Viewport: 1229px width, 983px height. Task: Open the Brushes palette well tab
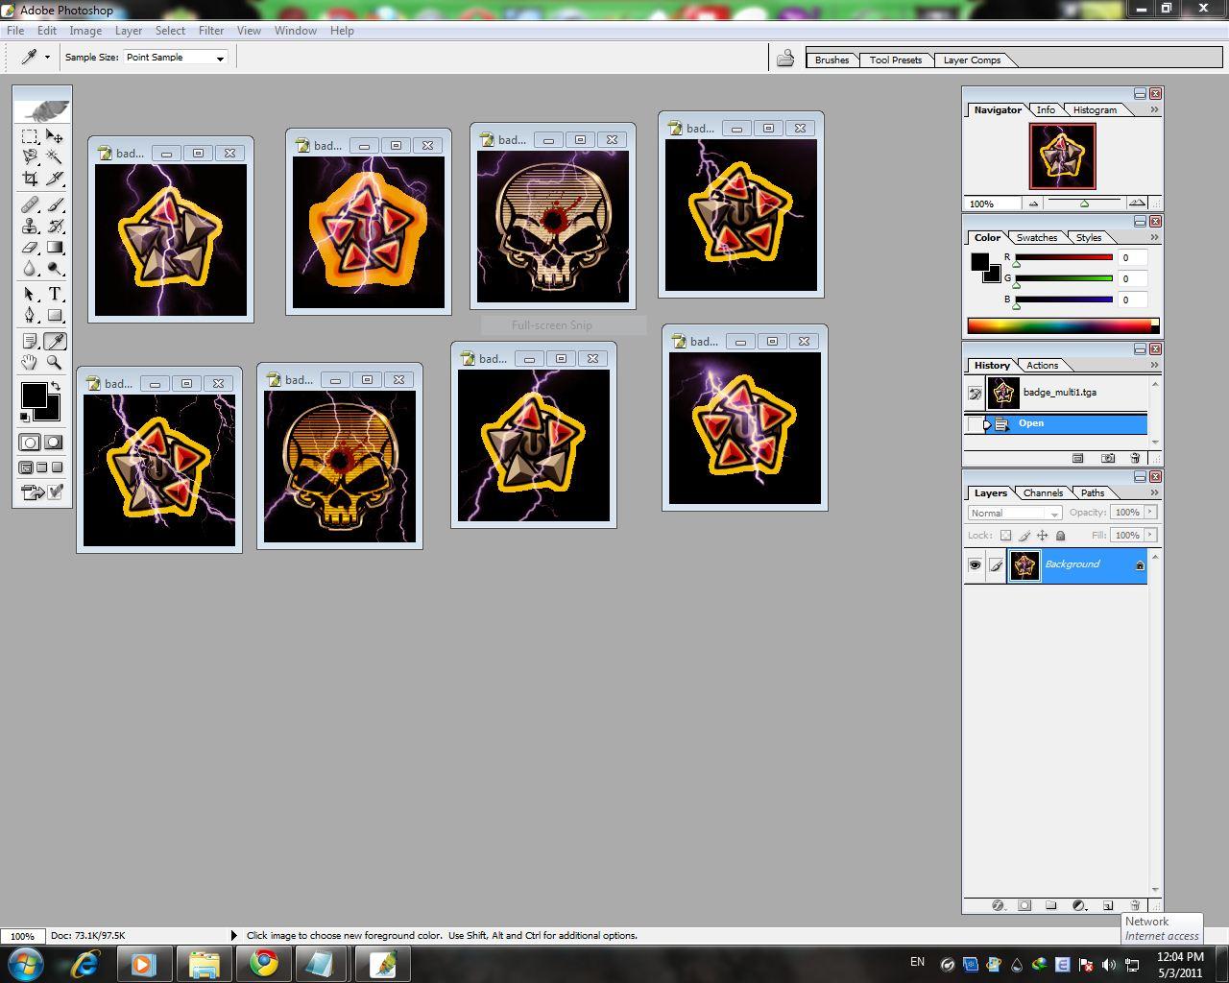pyautogui.click(x=831, y=60)
